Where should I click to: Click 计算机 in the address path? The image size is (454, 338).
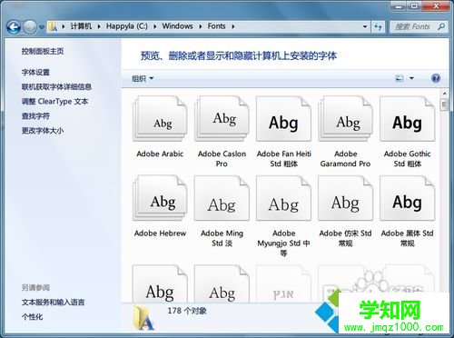(x=81, y=26)
